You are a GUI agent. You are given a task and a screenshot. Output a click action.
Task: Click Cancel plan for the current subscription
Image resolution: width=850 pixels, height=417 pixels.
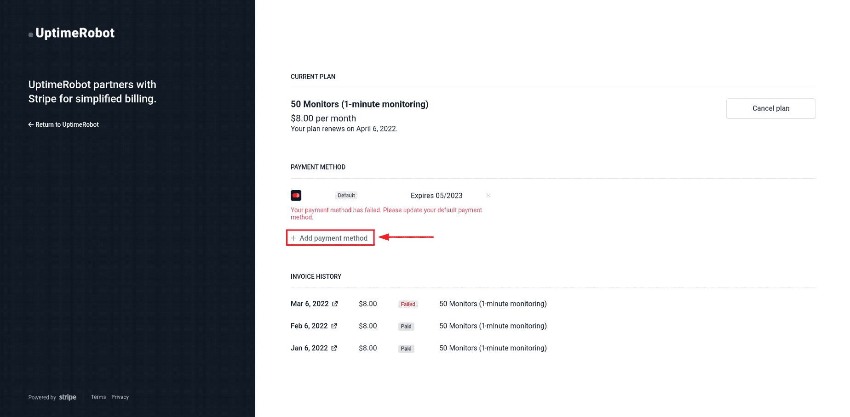(x=770, y=108)
